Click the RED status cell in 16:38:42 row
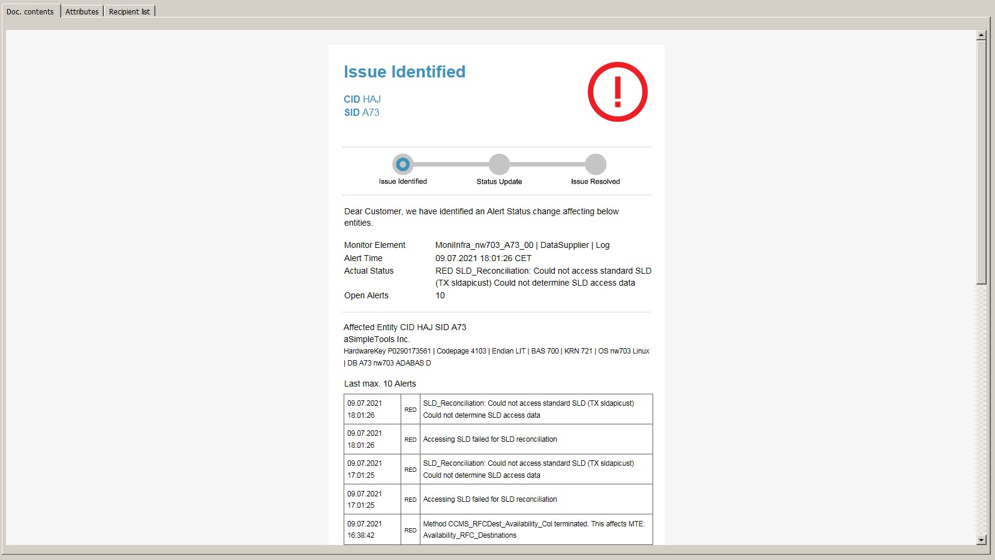 [x=410, y=530]
